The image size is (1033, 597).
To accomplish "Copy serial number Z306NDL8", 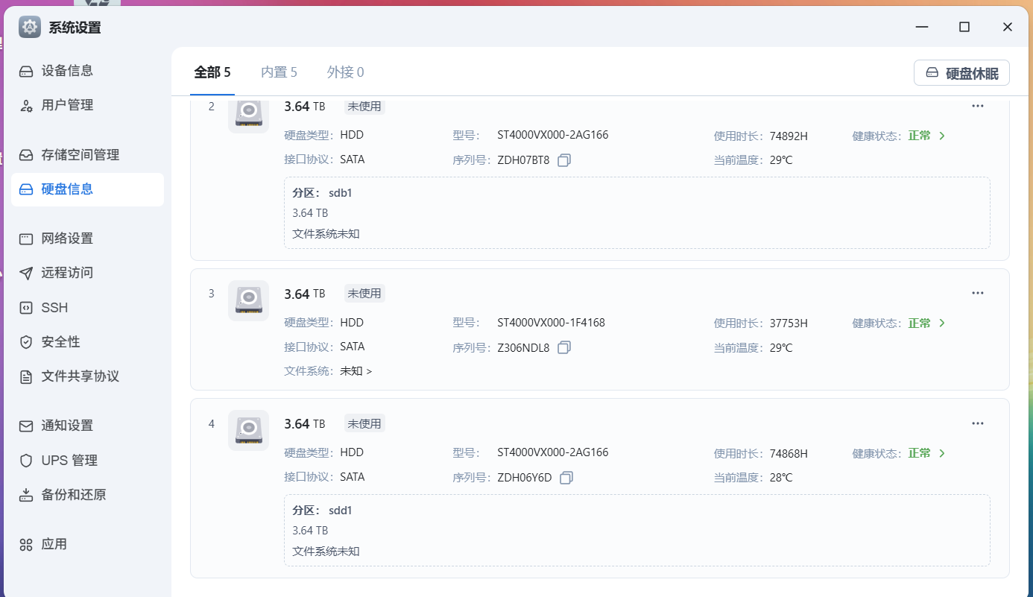I will coord(564,347).
